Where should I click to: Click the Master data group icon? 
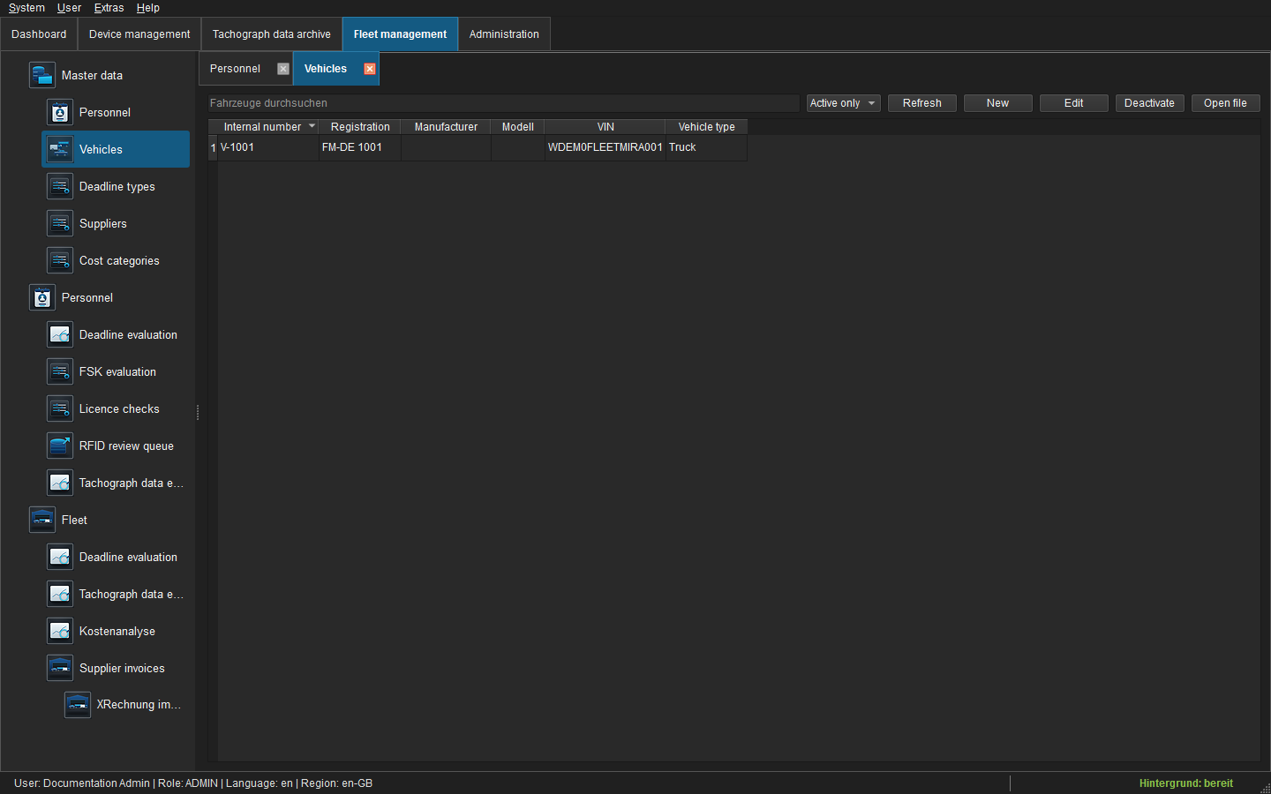tap(42, 75)
